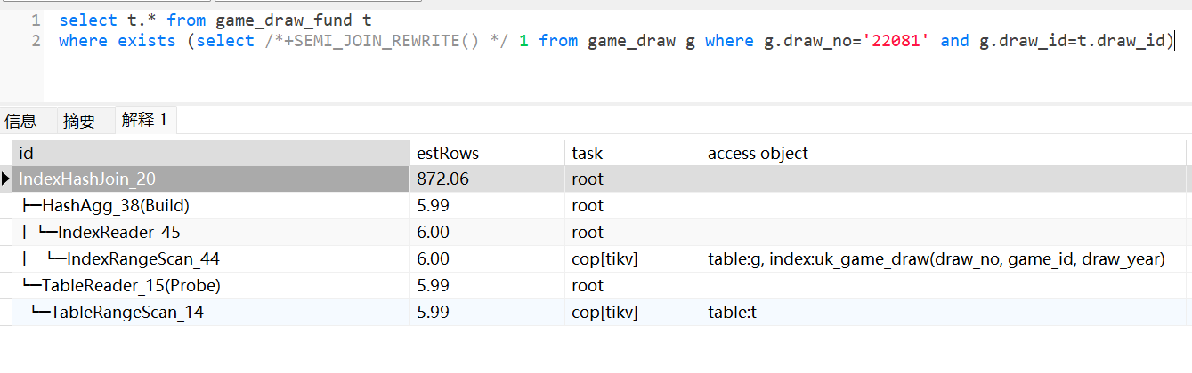The width and height of the screenshot is (1192, 373).
Task: Click the estRows cell of HashAgg_38(Build)
Action: 487,205
